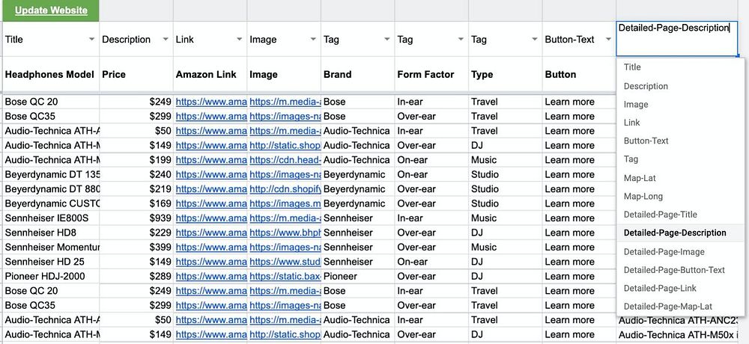The width and height of the screenshot is (749, 344).
Task: Open image link for Pioneer HDJ-2000
Action: coord(285,277)
